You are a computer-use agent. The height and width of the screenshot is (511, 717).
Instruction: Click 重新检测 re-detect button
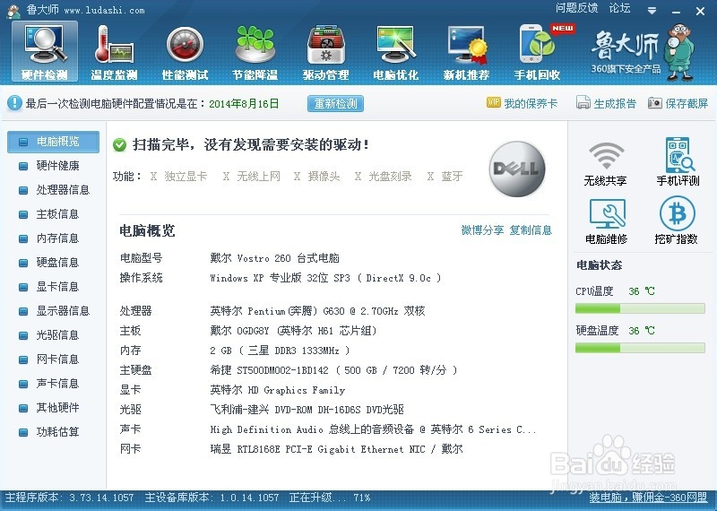tap(335, 103)
